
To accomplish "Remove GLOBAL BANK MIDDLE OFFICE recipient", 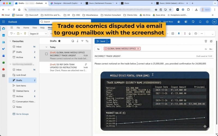I will (x=138, y=49).
